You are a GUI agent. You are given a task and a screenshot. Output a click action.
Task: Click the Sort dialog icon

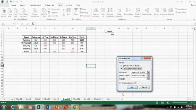tap(69, 12)
